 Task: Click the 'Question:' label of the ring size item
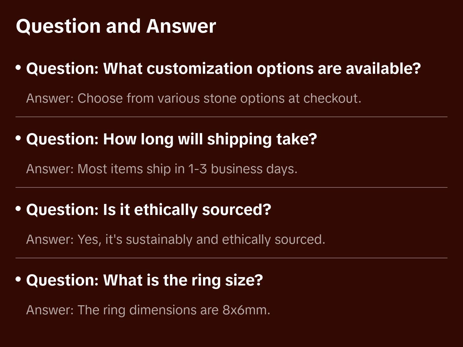click(62, 280)
